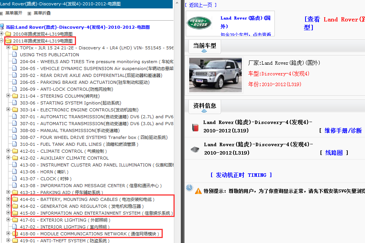Click folder icon of 2010年路虎发现4-L319电路图

(x=8, y=34)
